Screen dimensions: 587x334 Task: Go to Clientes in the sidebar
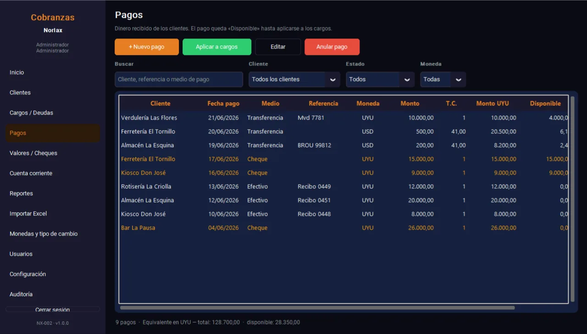(53, 93)
